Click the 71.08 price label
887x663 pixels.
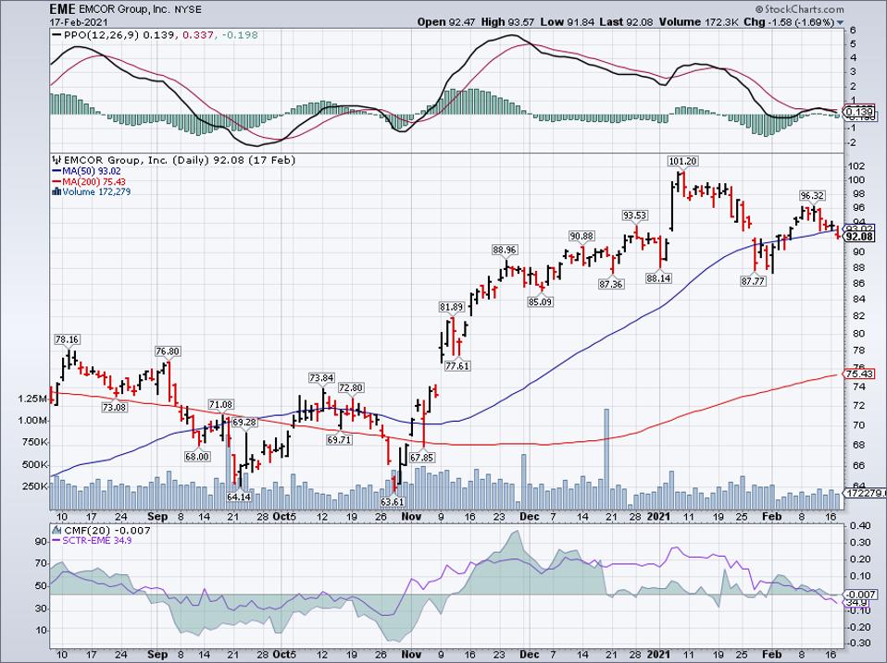point(220,405)
